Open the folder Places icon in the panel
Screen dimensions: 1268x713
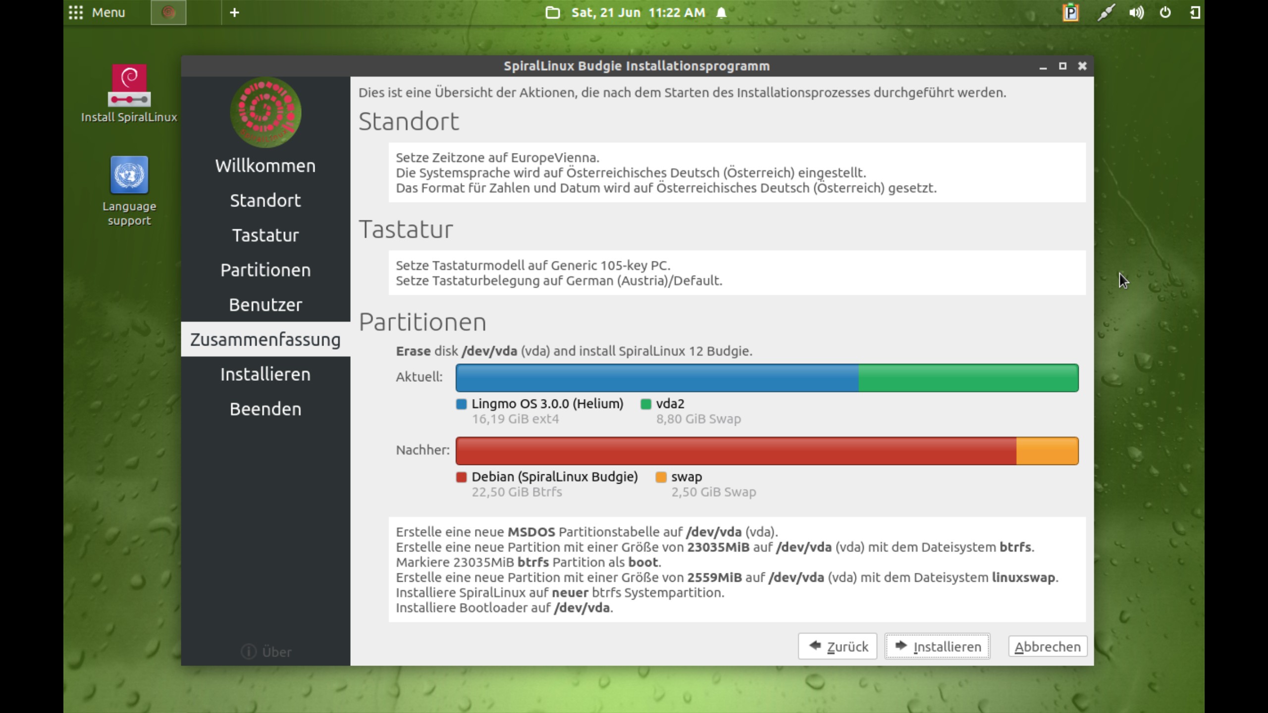coord(552,12)
